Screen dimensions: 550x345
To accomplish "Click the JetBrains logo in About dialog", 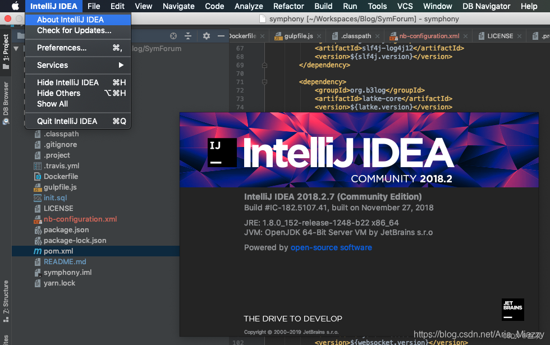I will coord(512,310).
